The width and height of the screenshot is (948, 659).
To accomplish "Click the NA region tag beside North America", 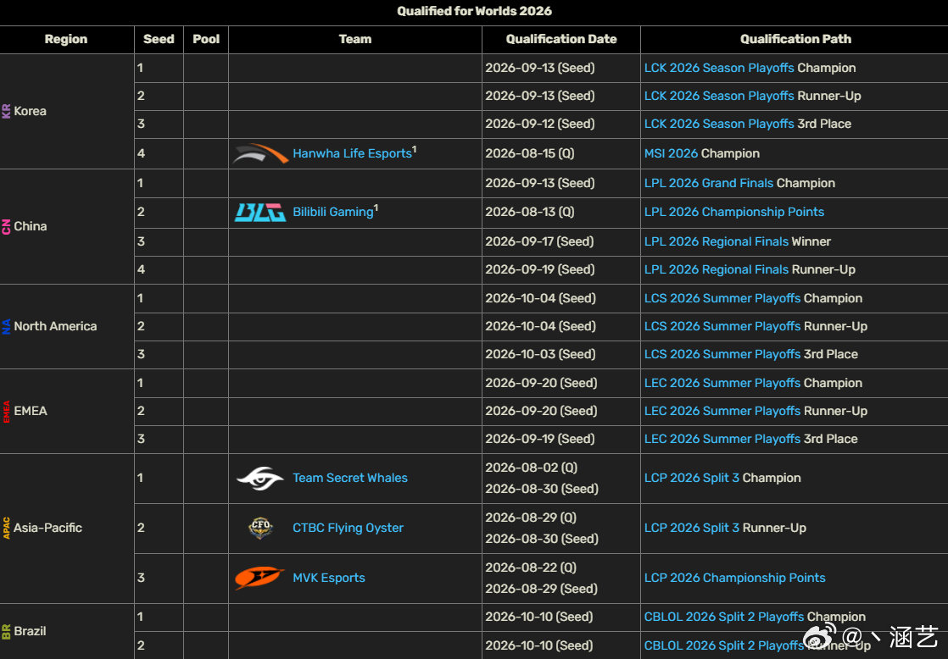I will coord(6,327).
